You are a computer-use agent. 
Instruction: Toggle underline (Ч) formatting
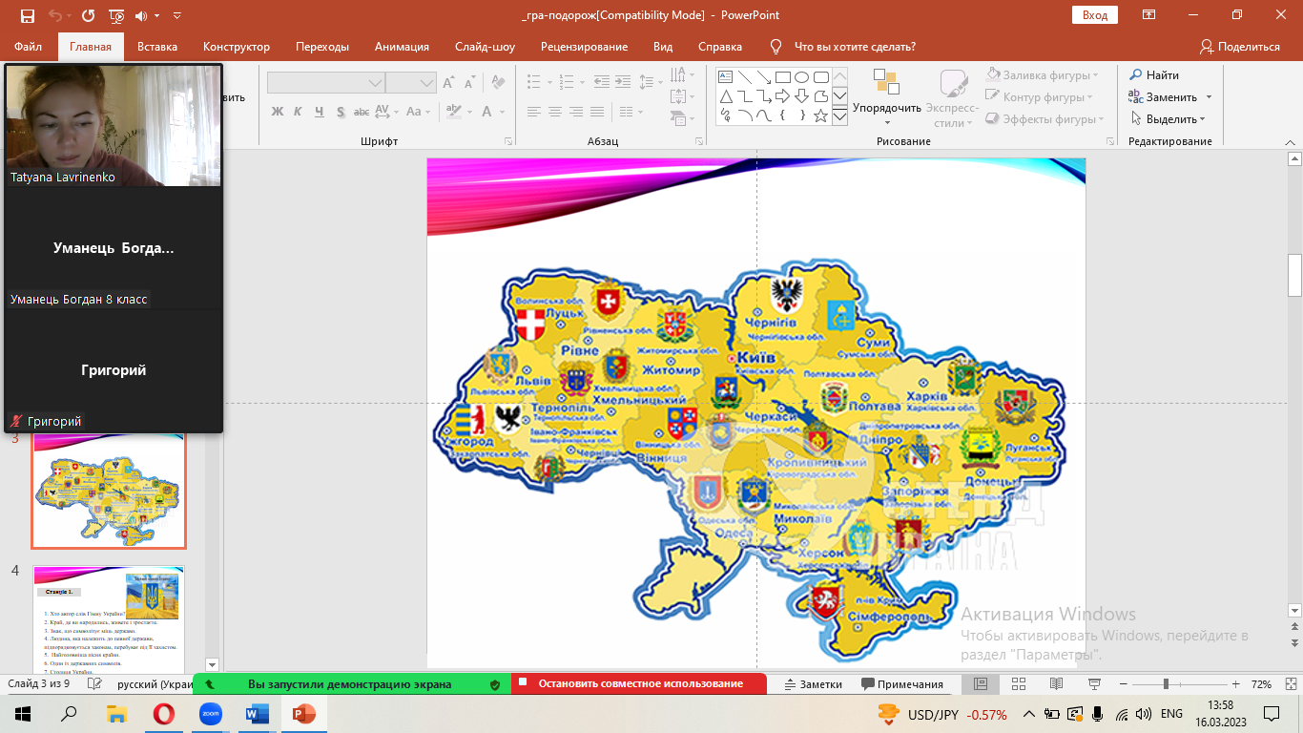point(321,112)
